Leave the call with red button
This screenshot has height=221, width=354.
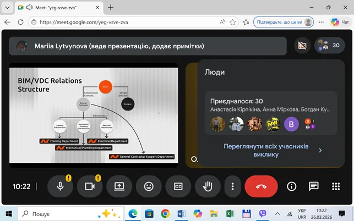pos(261,186)
